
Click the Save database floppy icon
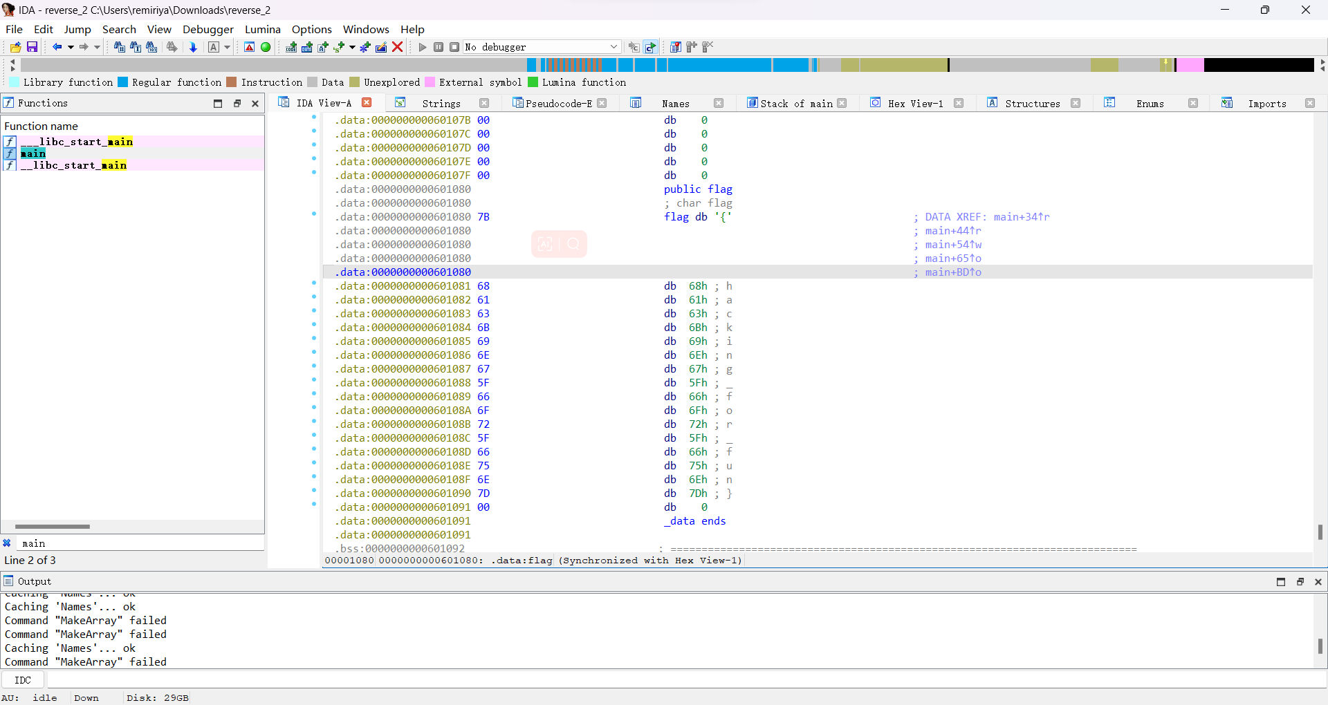[x=32, y=47]
